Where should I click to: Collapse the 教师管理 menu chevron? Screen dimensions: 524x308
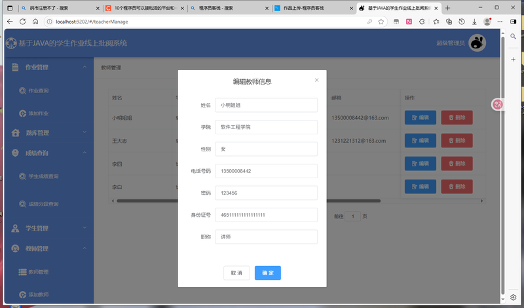click(84, 248)
